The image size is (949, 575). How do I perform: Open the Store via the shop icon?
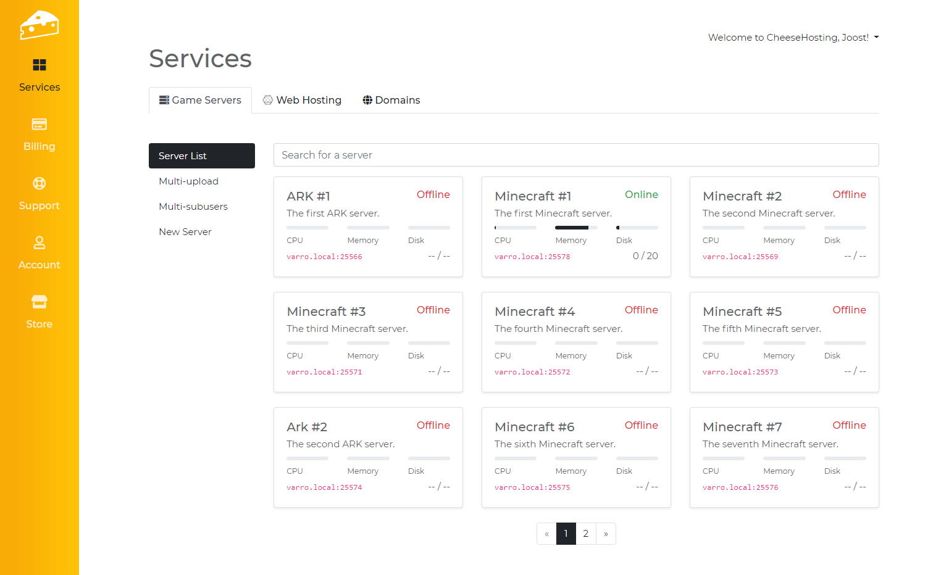pos(40,302)
